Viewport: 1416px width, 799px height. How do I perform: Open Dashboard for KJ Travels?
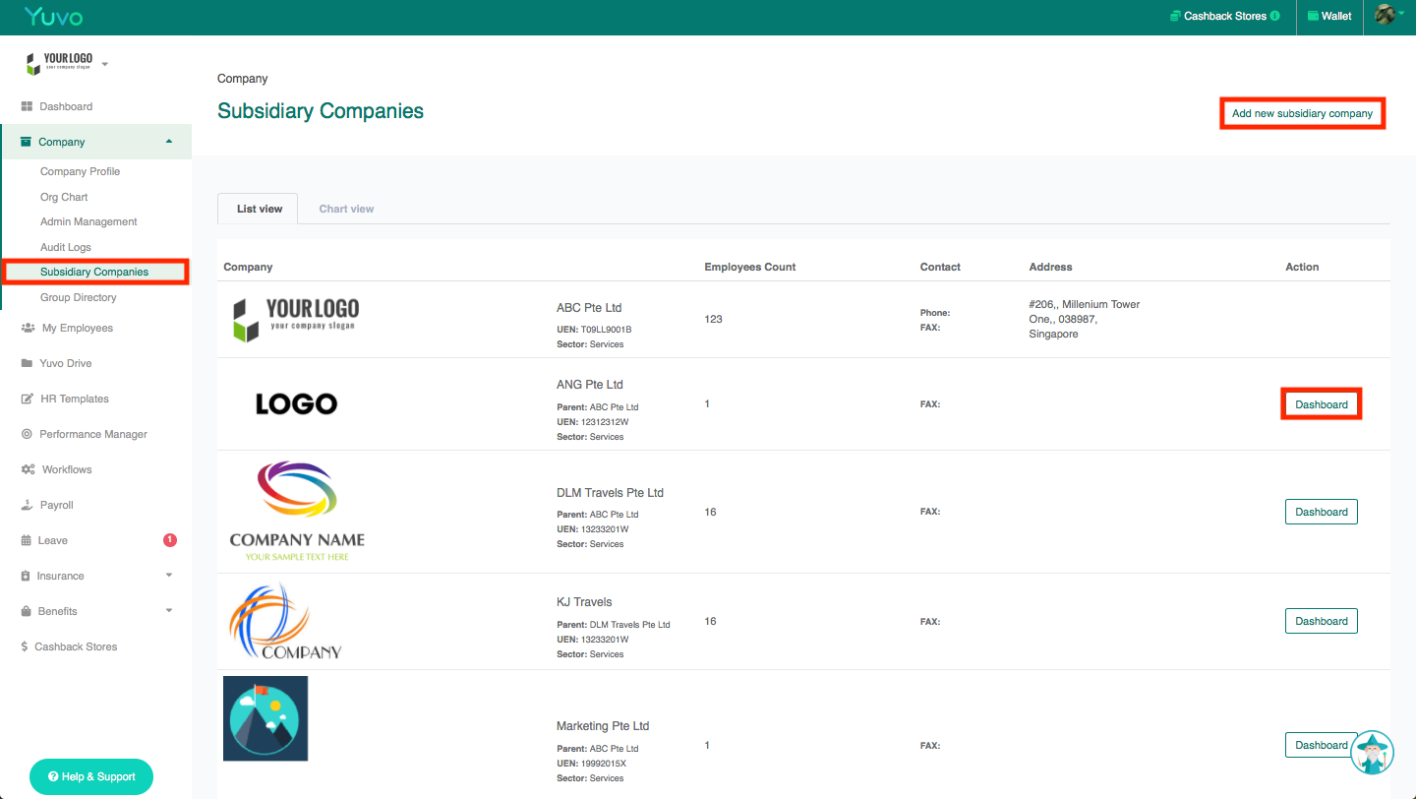(x=1322, y=621)
